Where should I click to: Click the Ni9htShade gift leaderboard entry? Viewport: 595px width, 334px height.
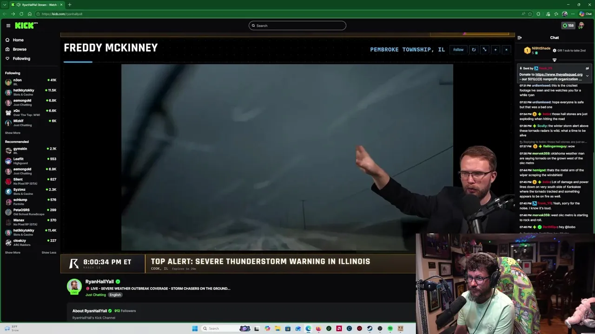(537, 50)
